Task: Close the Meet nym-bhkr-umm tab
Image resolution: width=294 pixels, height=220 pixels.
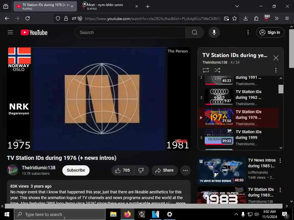Action: (137, 6)
